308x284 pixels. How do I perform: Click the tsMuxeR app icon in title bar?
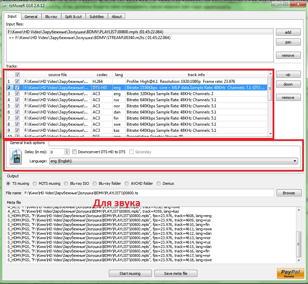coord(5,6)
